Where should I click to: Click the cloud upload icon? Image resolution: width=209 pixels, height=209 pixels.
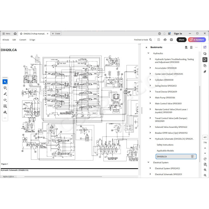165,40
